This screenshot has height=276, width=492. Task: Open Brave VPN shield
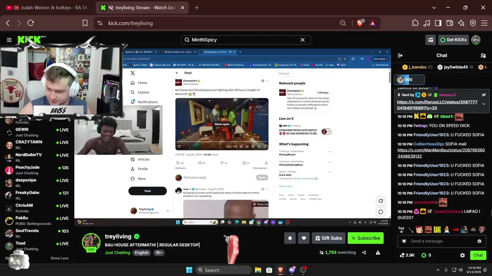[x=473, y=23]
